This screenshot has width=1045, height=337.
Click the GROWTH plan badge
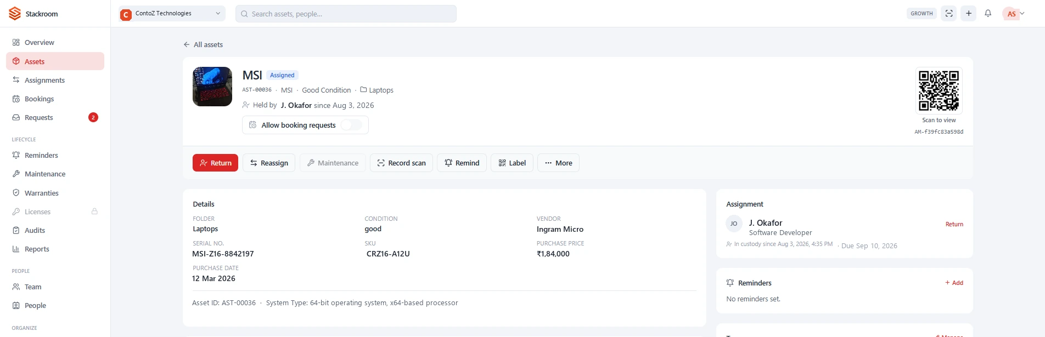coord(922,14)
